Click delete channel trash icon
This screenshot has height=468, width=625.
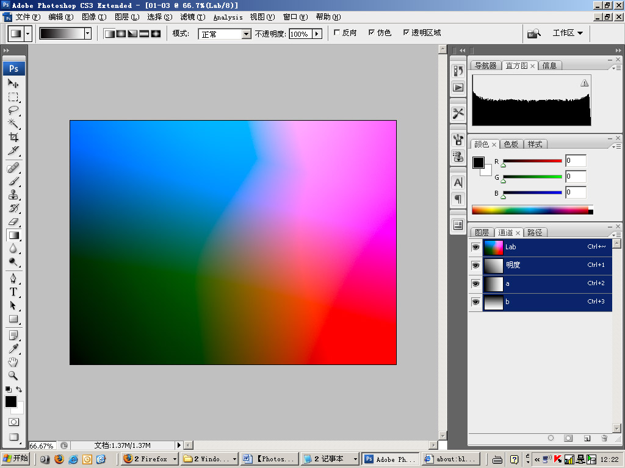[x=604, y=438]
